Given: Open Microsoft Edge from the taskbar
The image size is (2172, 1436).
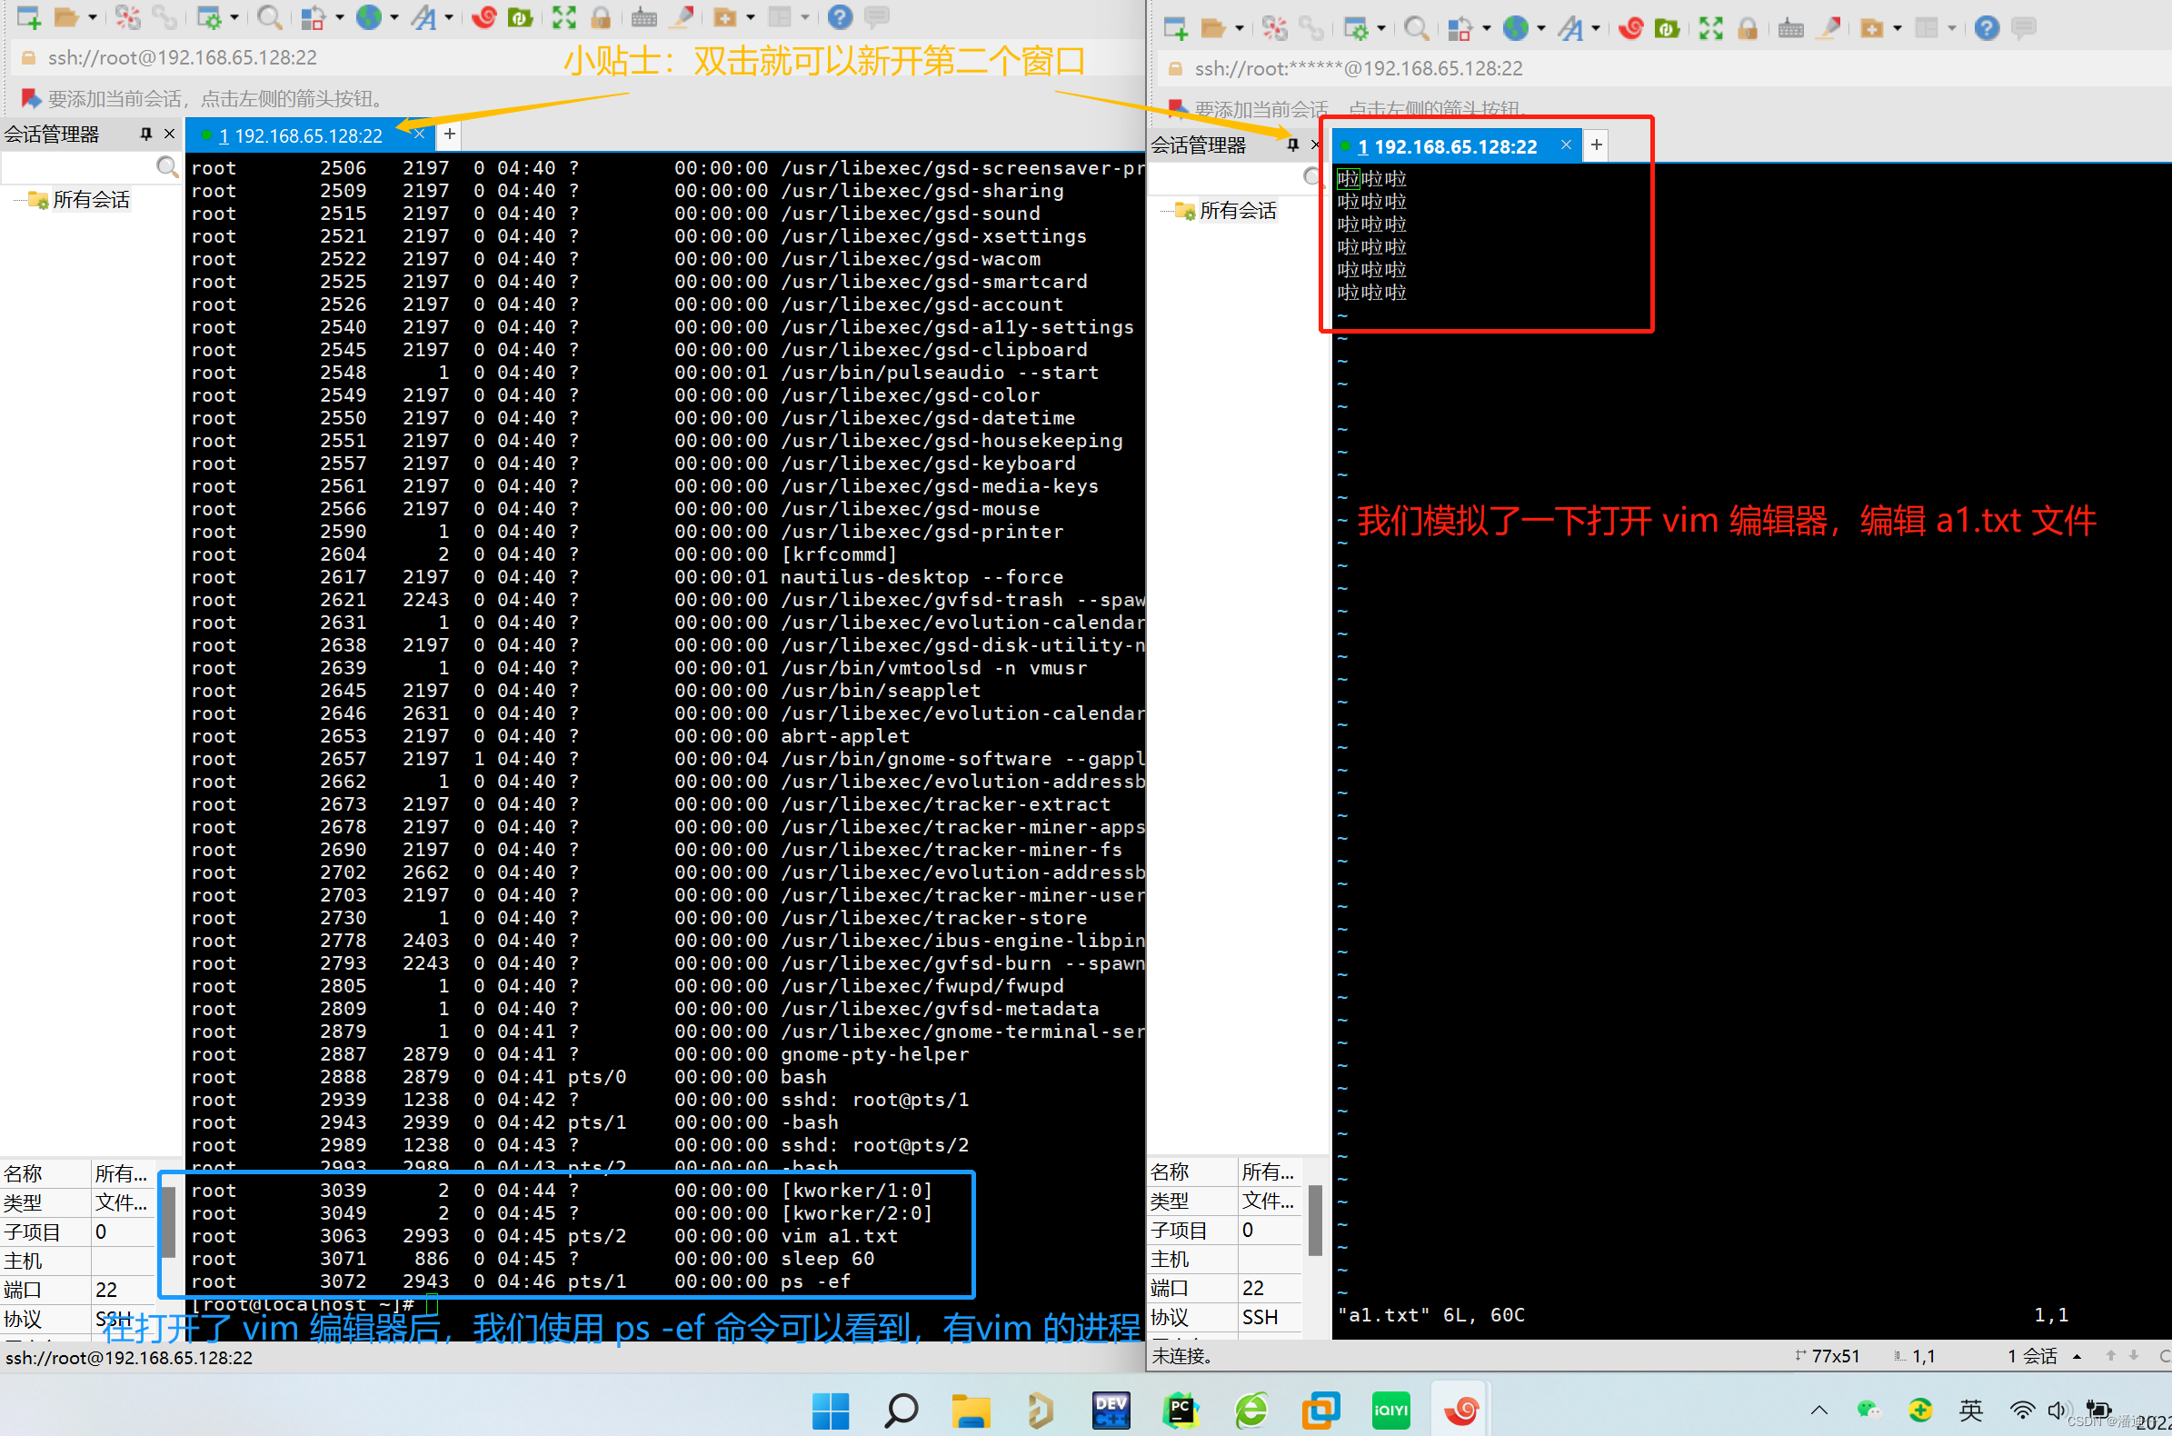Looking at the screenshot, I should 1250,1411.
